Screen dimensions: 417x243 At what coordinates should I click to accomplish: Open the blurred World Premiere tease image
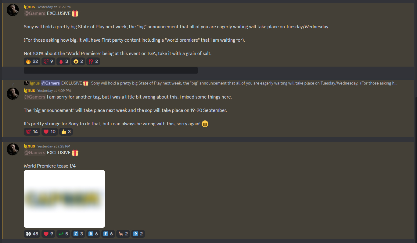(64, 199)
